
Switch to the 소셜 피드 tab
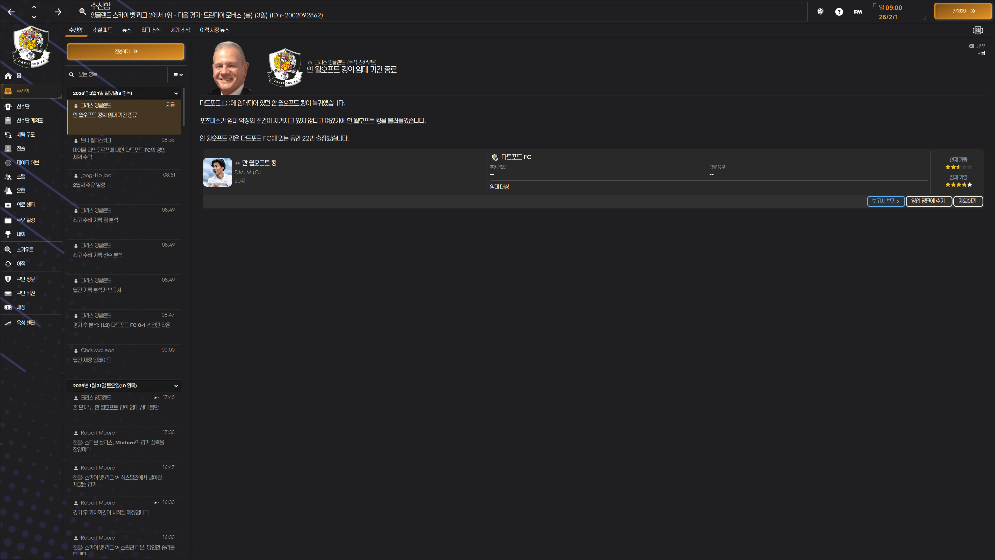tap(102, 30)
